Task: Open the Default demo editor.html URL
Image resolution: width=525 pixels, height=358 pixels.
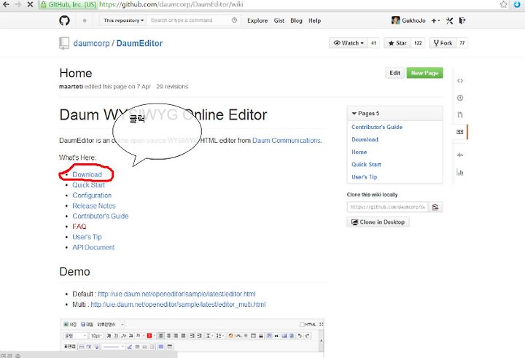Action: [x=176, y=294]
